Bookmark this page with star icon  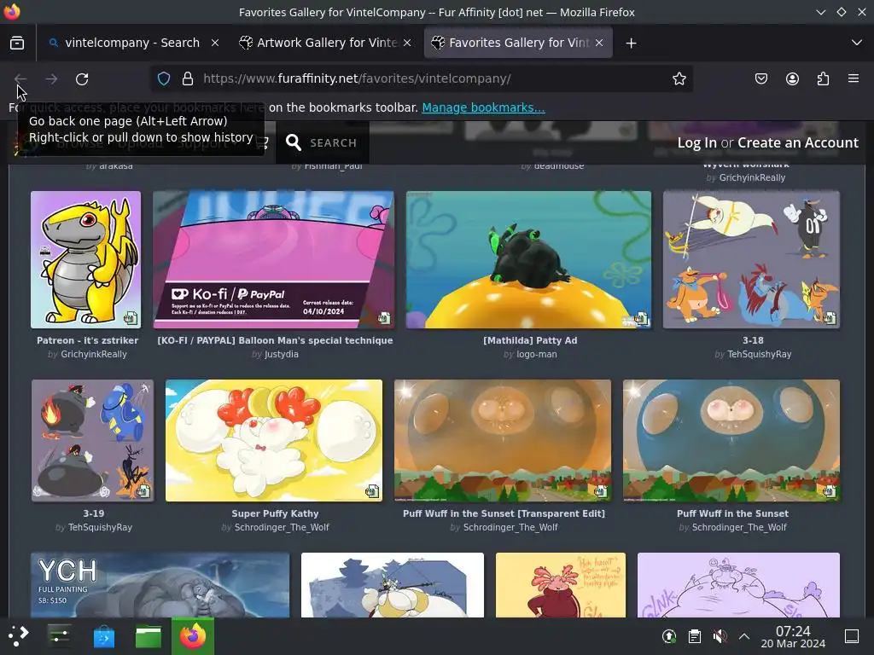(679, 78)
